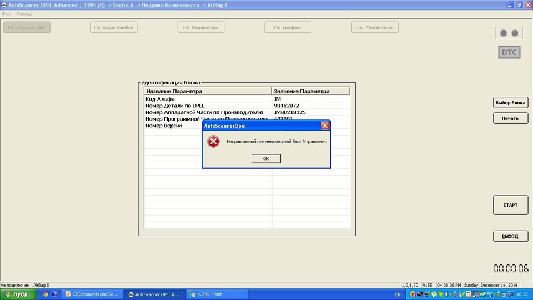This screenshot has width=533, height=300.
Task: Select the Номер Детали по OPEL row
Action: point(247,106)
